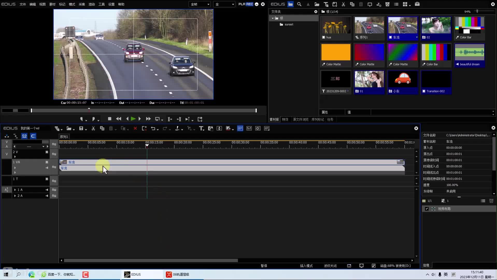This screenshot has width=497, height=280.
Task: Click the Set Out point icon
Action: click(x=94, y=119)
